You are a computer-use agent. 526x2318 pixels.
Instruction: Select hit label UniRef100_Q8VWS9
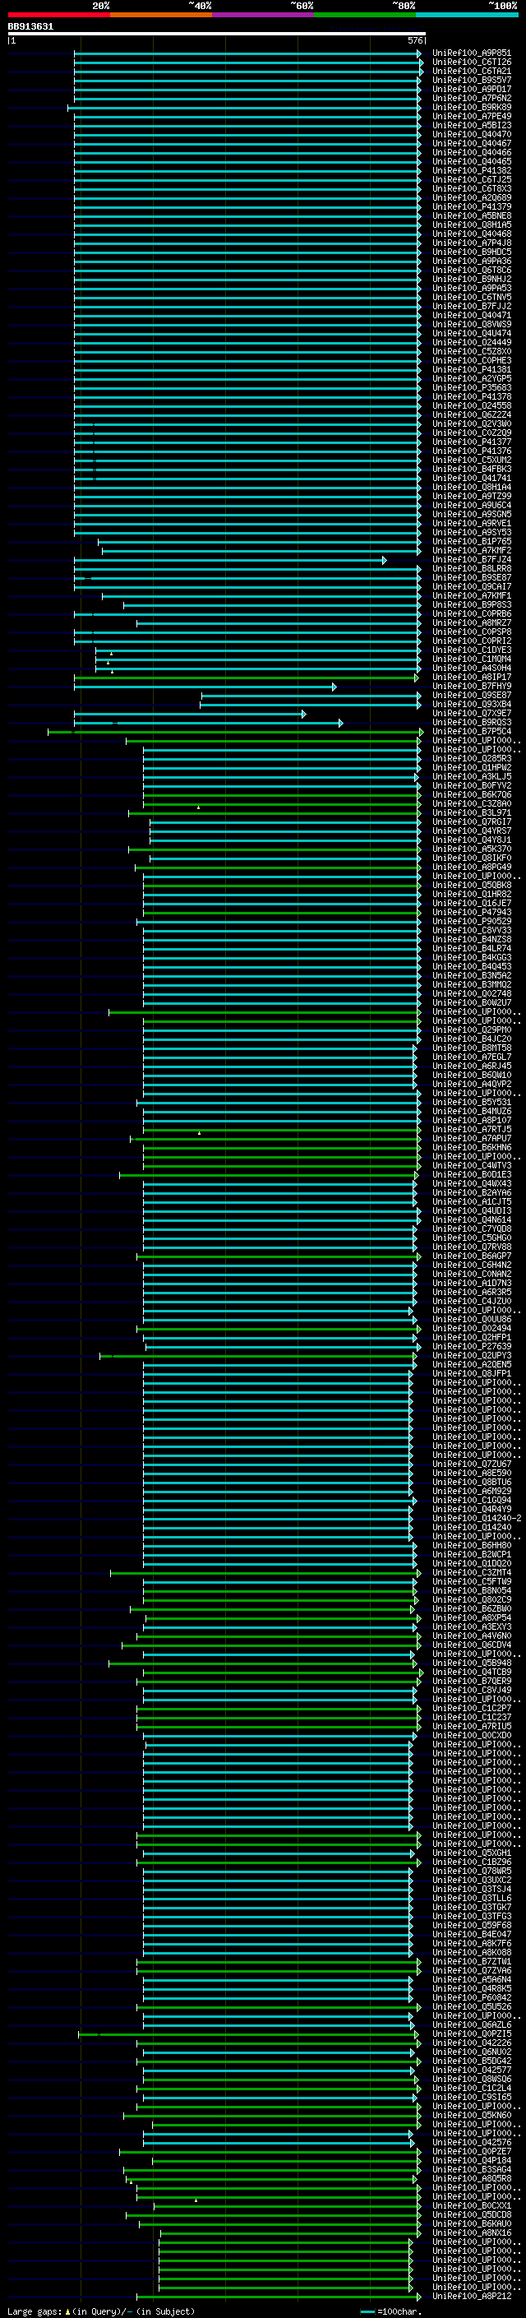point(471,324)
